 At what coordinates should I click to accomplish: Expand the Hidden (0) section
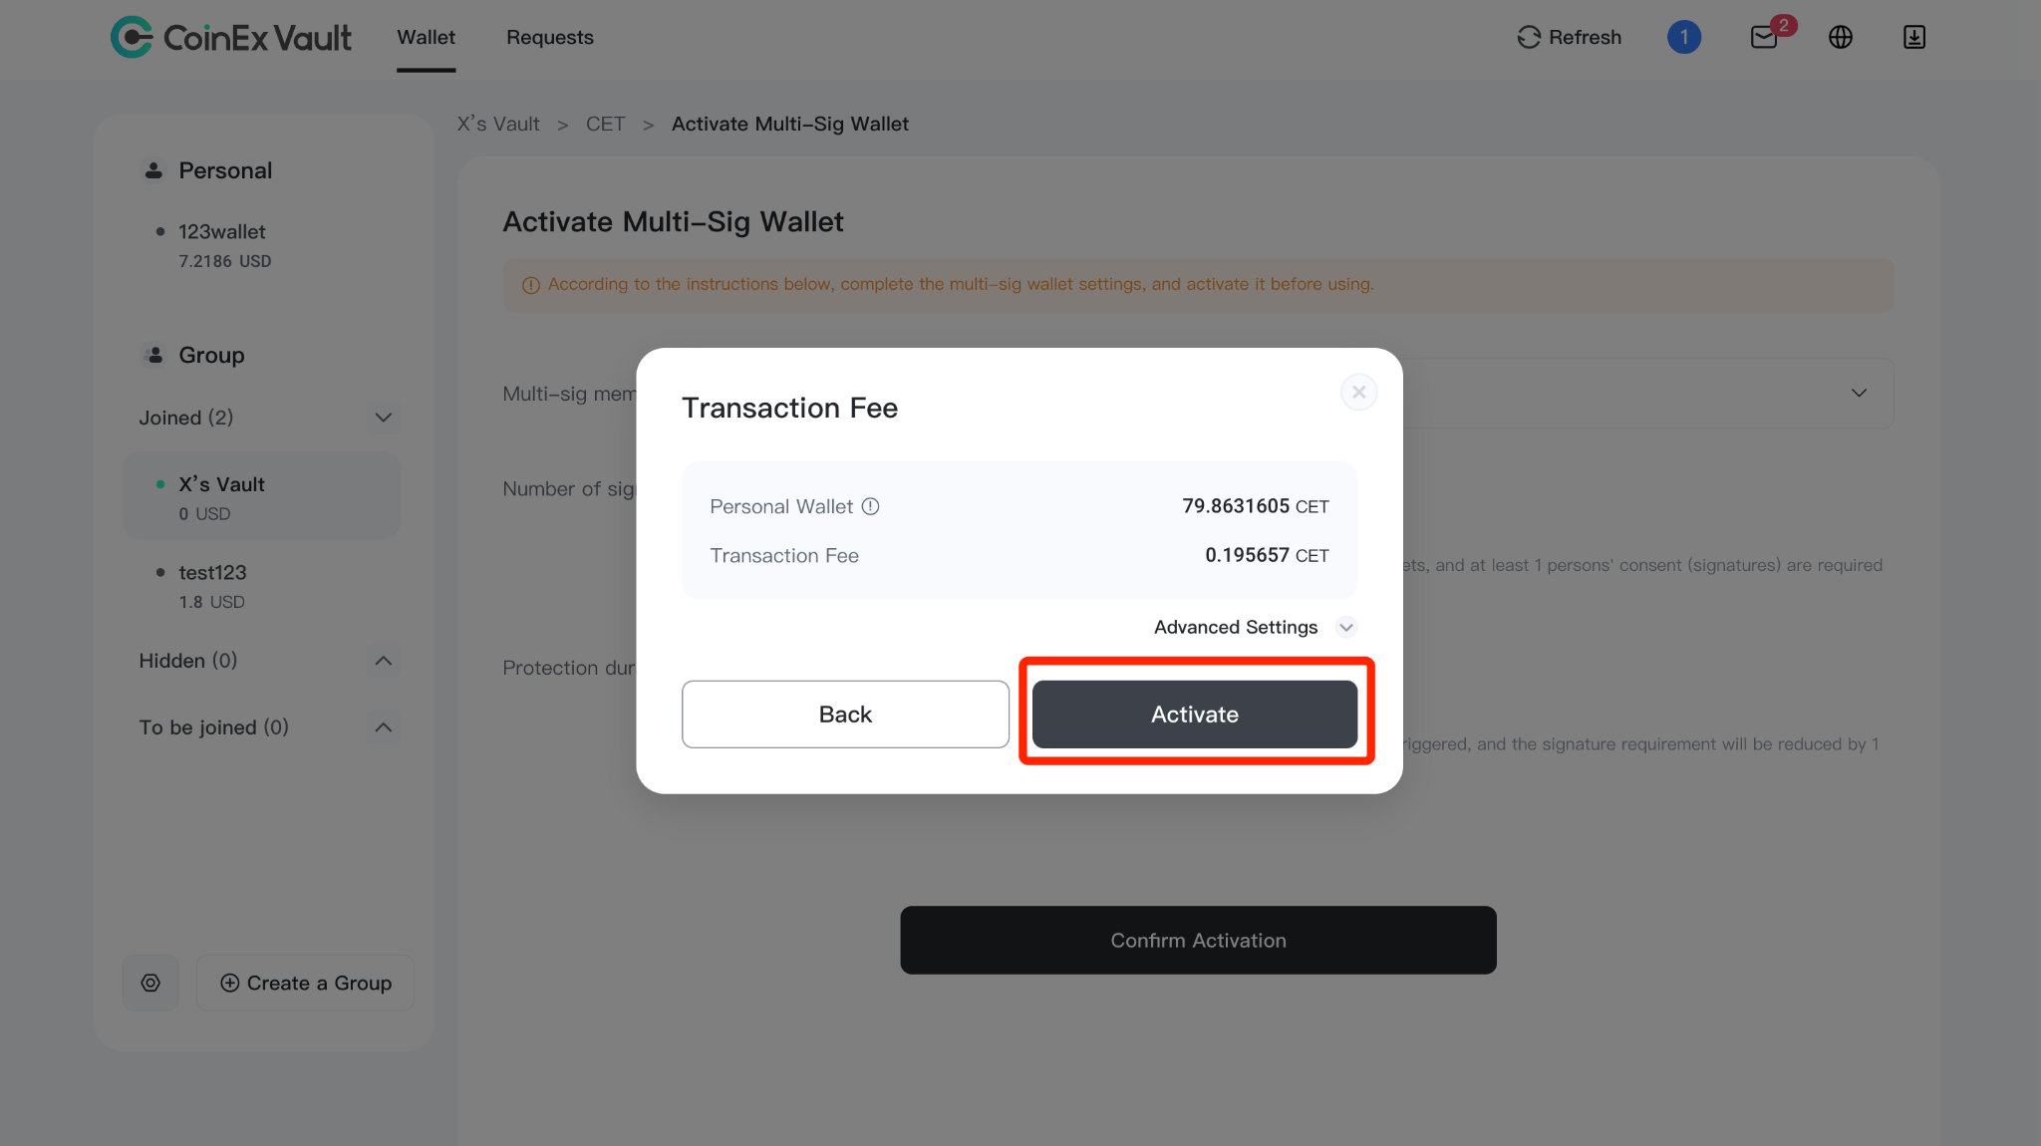coord(383,661)
